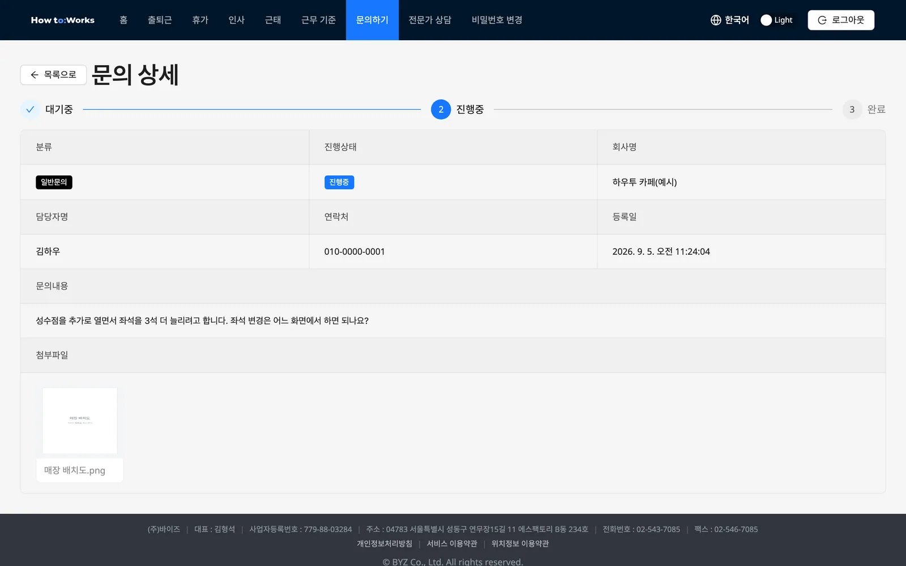Click the 매장 배치도.png file name
Viewport: 906px width, 566px height.
[75, 470]
